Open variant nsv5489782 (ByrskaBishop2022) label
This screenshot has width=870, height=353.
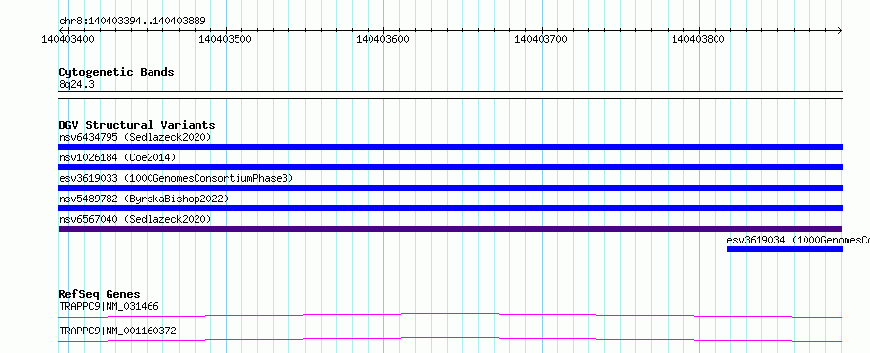143,199
